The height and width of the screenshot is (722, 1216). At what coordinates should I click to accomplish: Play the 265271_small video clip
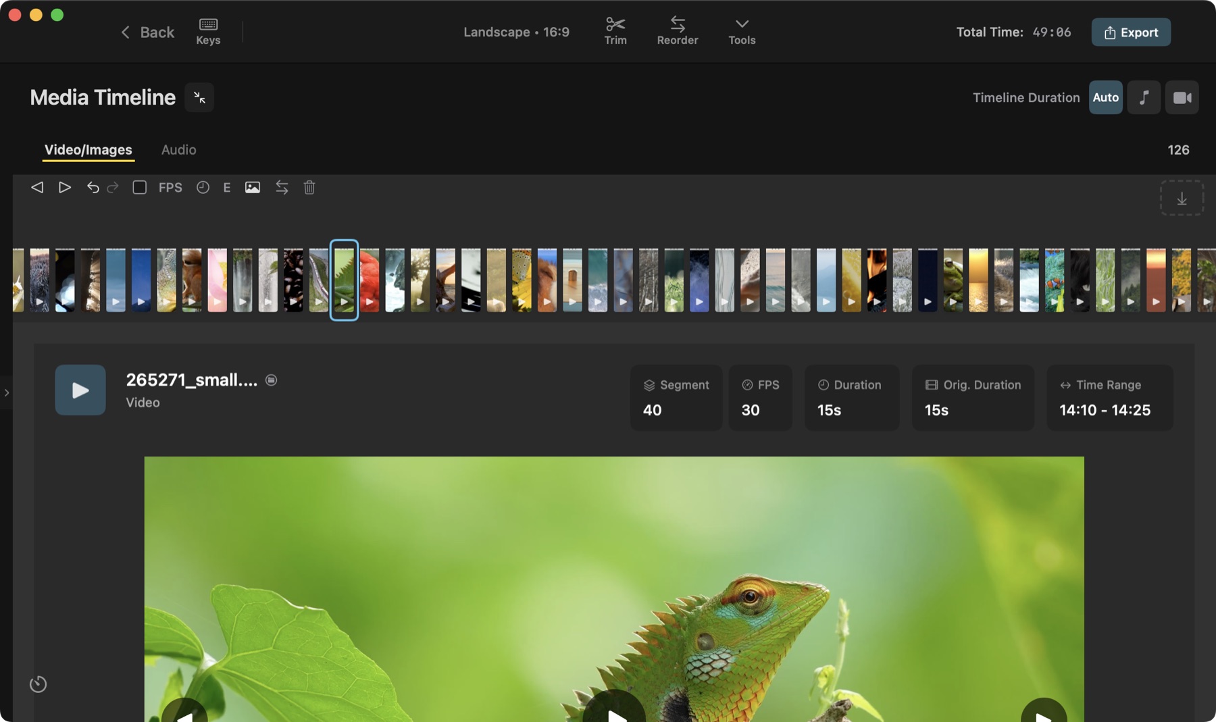(x=80, y=390)
